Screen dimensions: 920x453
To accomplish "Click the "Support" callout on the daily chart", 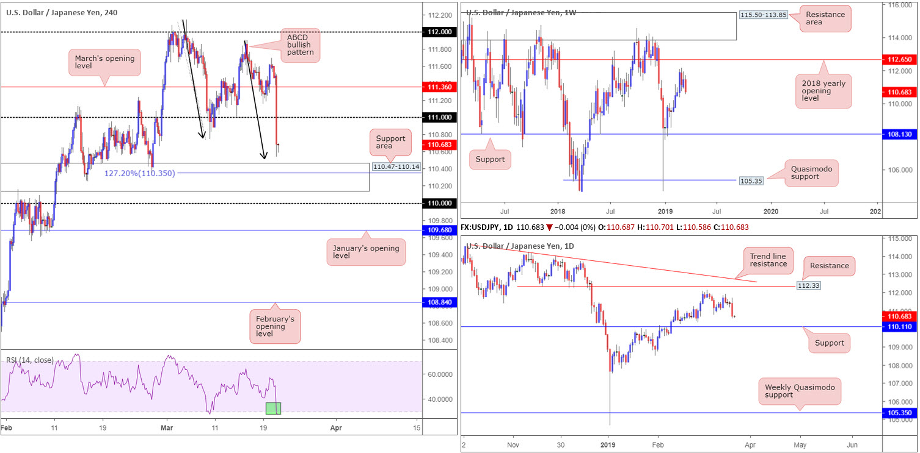I will pyautogui.click(x=830, y=343).
